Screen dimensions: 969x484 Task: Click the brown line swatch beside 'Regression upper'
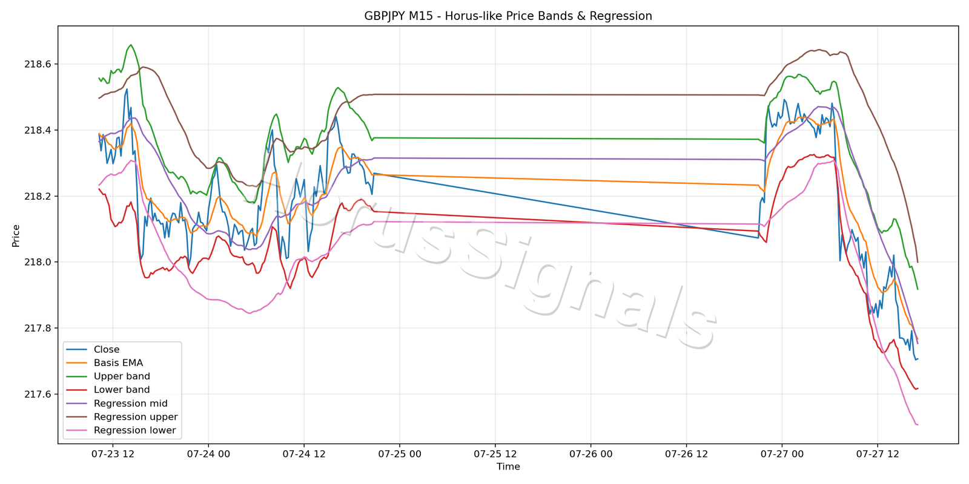pos(77,417)
